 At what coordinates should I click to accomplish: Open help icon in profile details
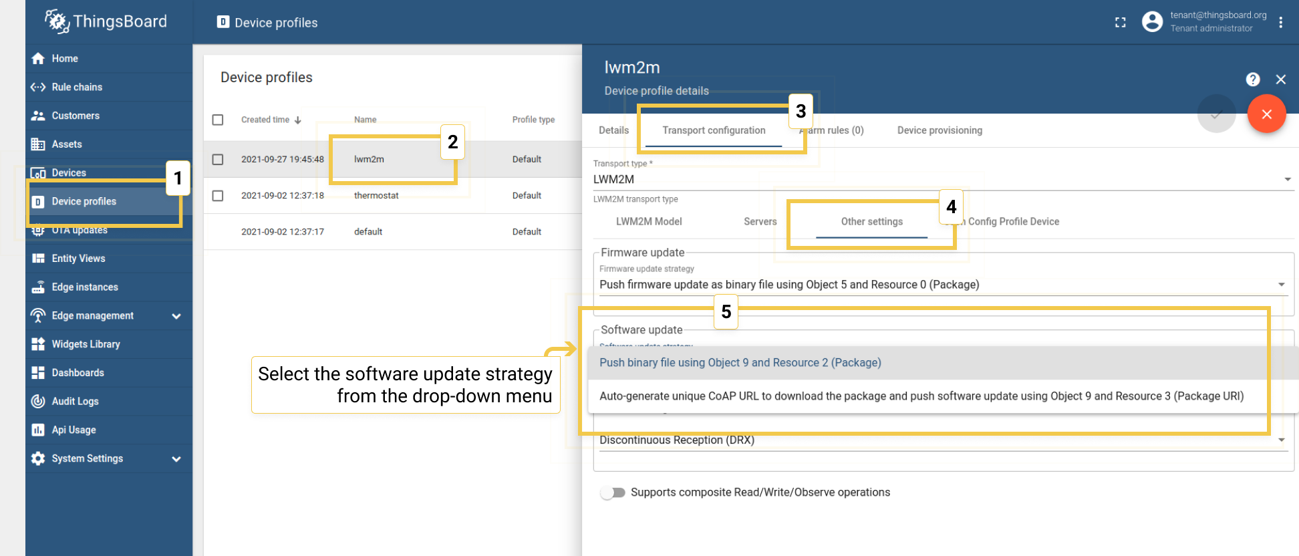click(1253, 80)
